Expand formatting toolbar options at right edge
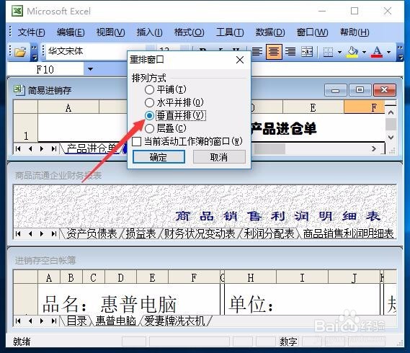 401,52
